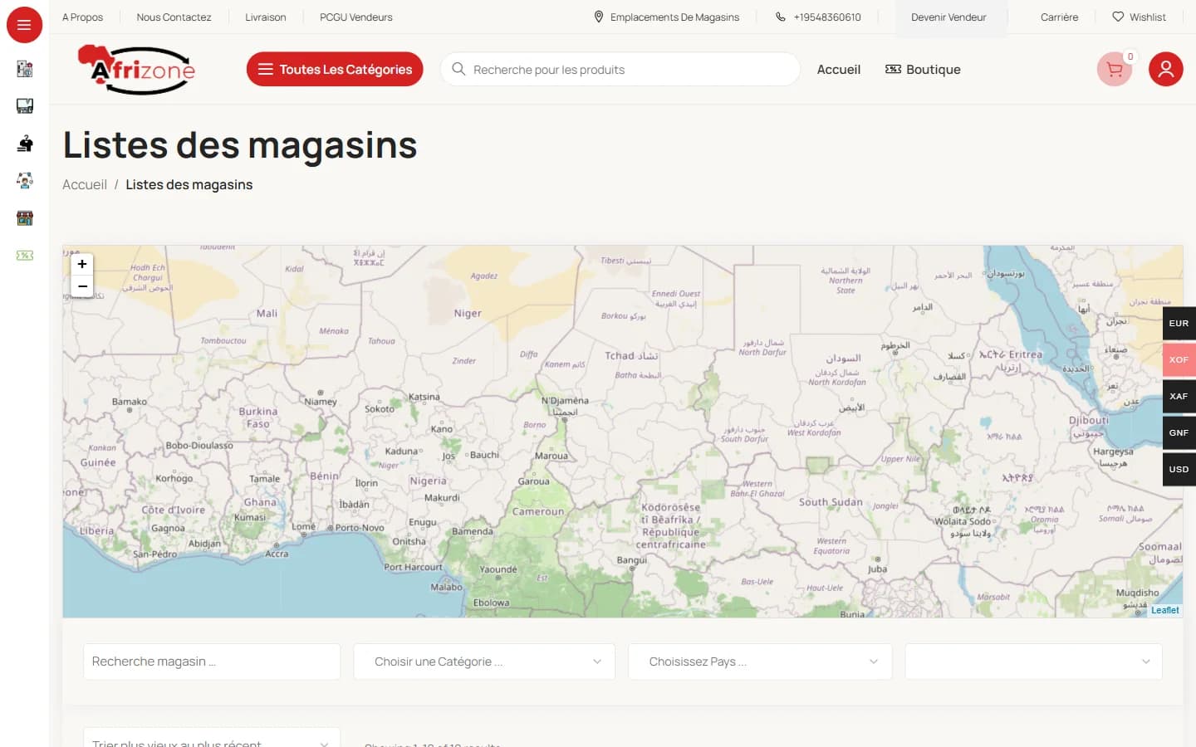Screen dimensions: 1196x747
Task: Click Accueil in the breadcrumb
Action: 85,184
